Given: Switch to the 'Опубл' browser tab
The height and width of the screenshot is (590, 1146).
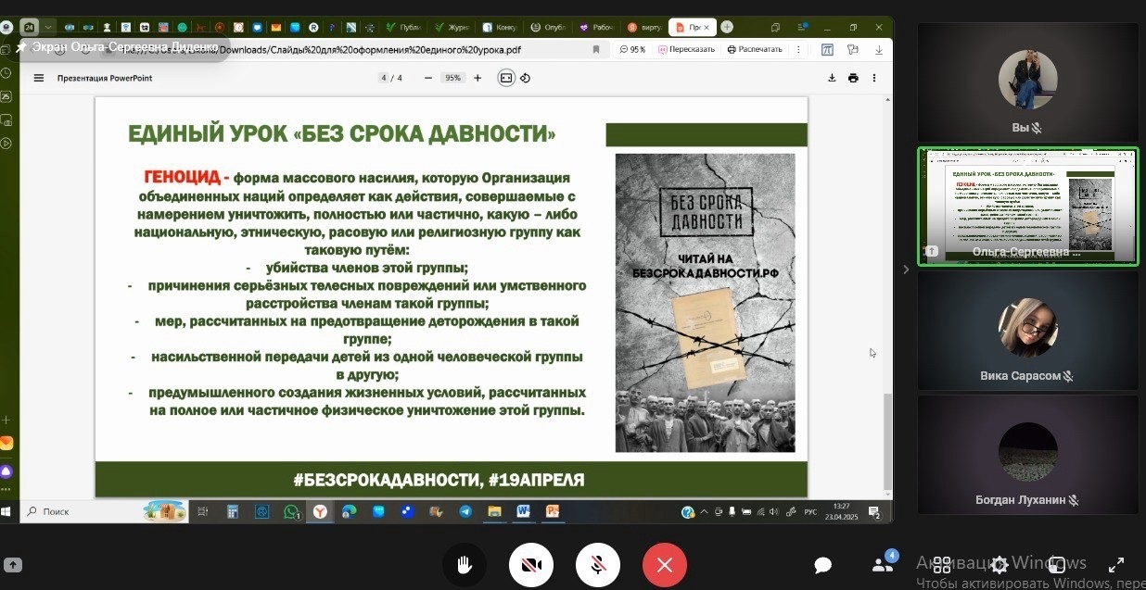Looking at the screenshot, I should click(549, 27).
